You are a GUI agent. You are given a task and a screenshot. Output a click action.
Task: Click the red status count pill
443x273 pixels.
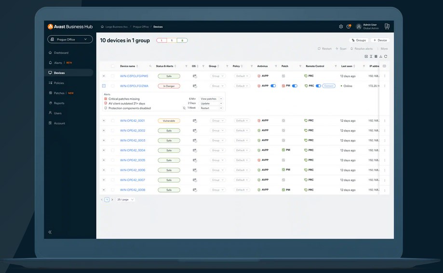coord(161,40)
